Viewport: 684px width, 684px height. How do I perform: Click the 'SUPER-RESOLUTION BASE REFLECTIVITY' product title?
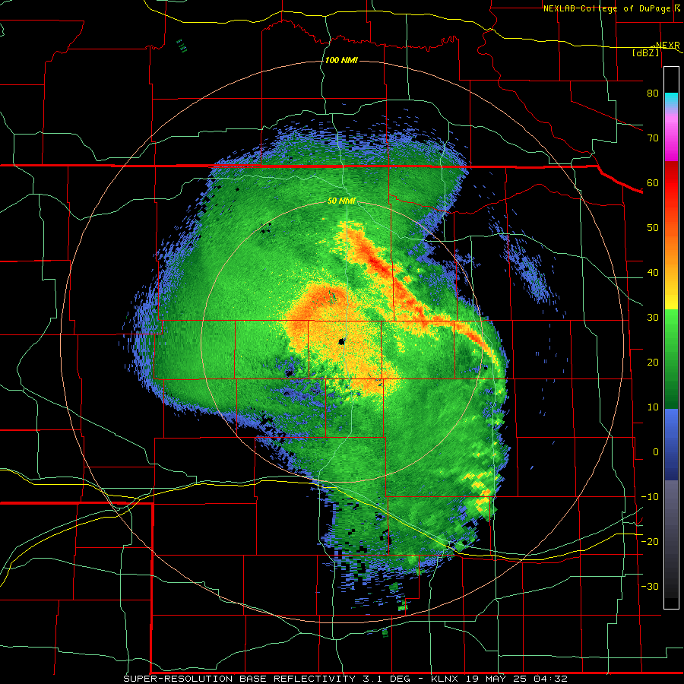pyautogui.click(x=239, y=679)
